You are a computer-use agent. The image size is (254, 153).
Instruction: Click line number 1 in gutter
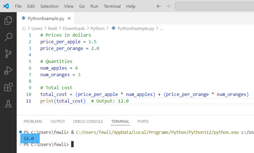[30, 35]
